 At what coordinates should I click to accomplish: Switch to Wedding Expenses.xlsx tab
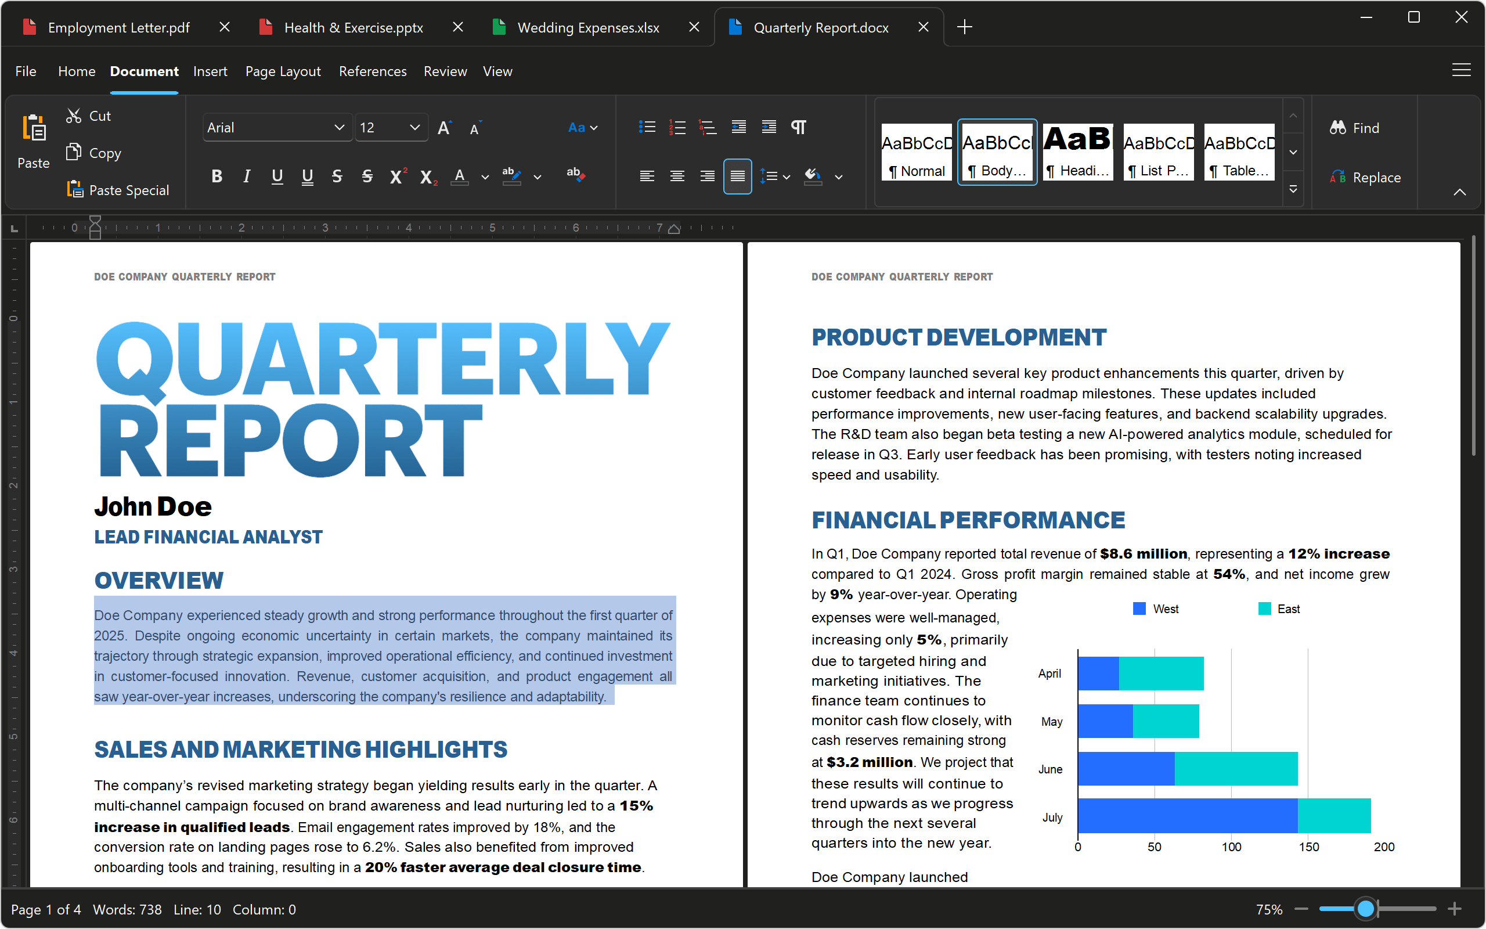coord(587,27)
